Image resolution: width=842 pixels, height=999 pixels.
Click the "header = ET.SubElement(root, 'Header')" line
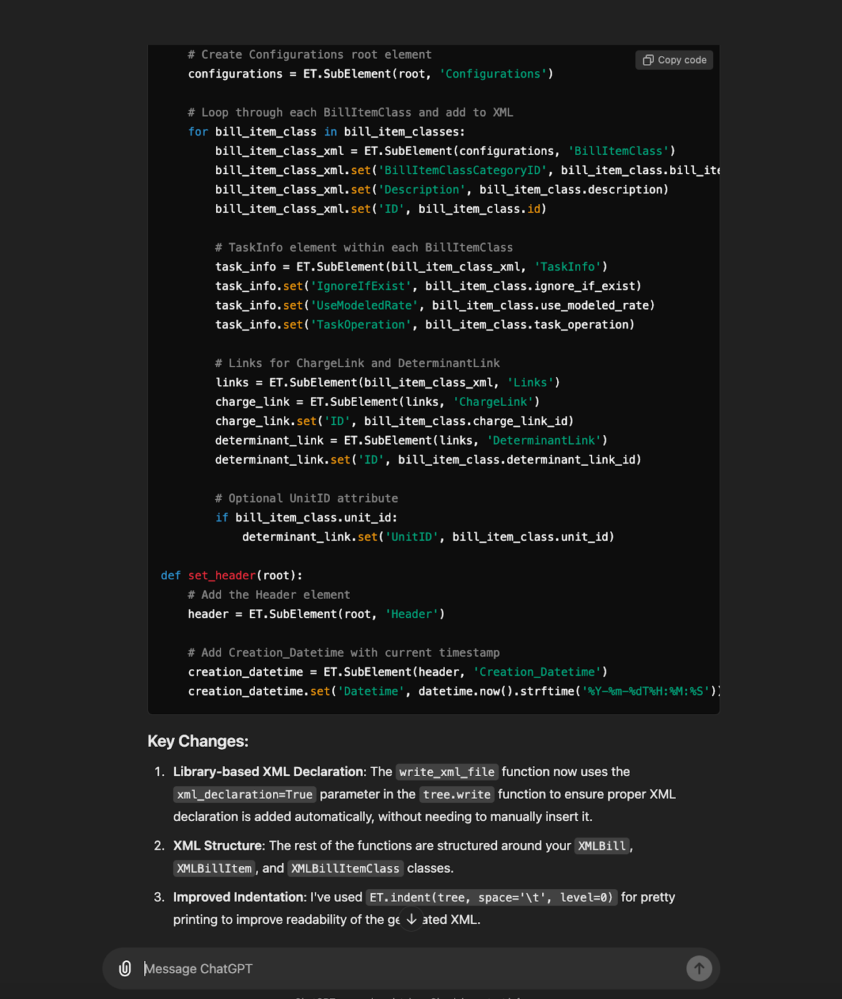tap(317, 614)
